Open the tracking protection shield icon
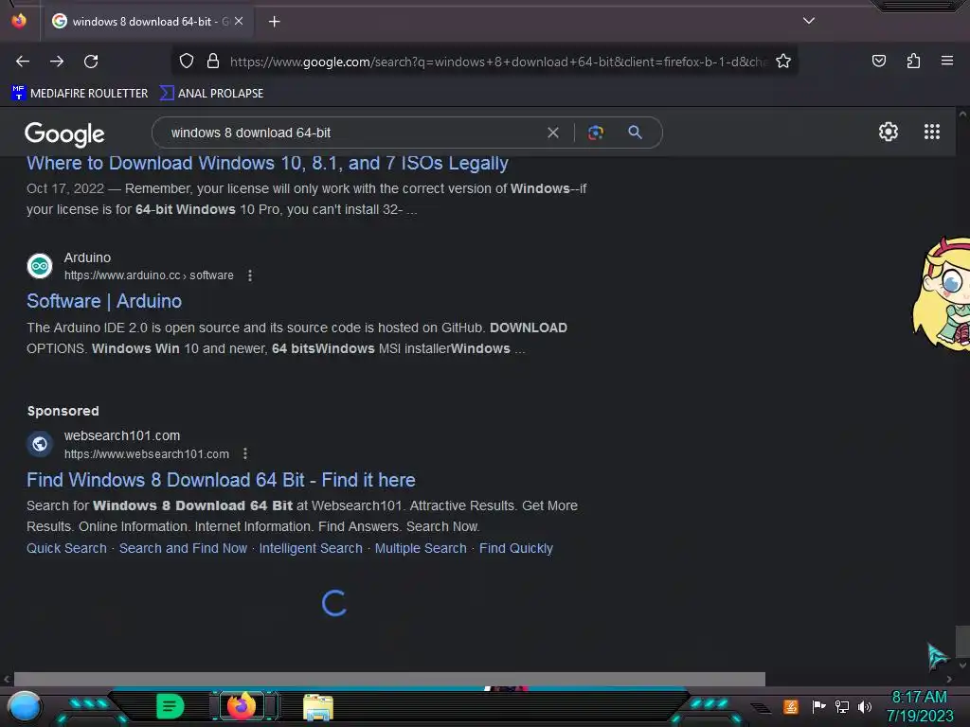This screenshot has height=727, width=970. [x=187, y=62]
